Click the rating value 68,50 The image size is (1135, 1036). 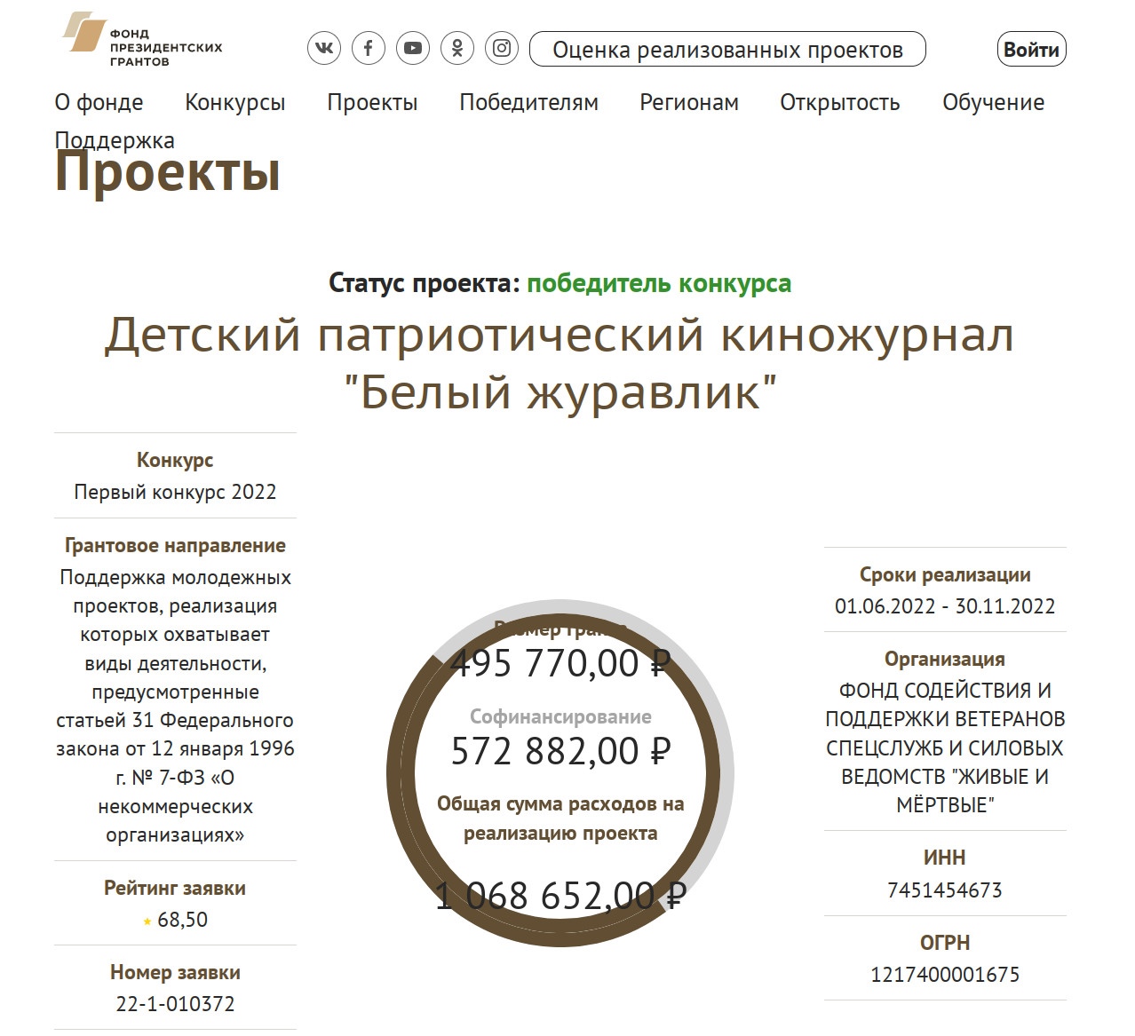point(182,920)
